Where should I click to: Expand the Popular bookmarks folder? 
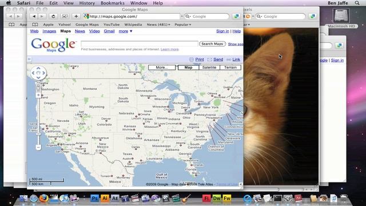(183, 25)
